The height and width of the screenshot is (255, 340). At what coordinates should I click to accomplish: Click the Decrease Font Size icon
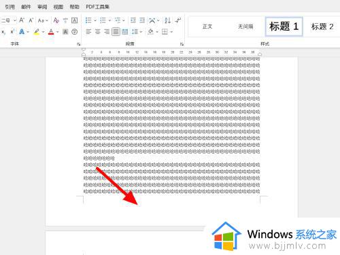click(x=31, y=20)
